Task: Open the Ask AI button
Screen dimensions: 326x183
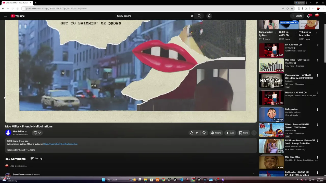Action: (x=229, y=133)
